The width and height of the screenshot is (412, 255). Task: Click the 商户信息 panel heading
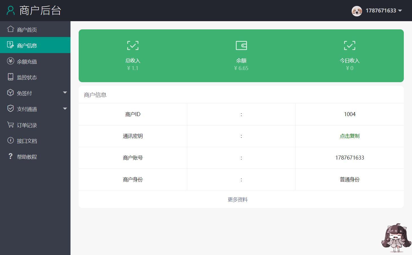95,95
